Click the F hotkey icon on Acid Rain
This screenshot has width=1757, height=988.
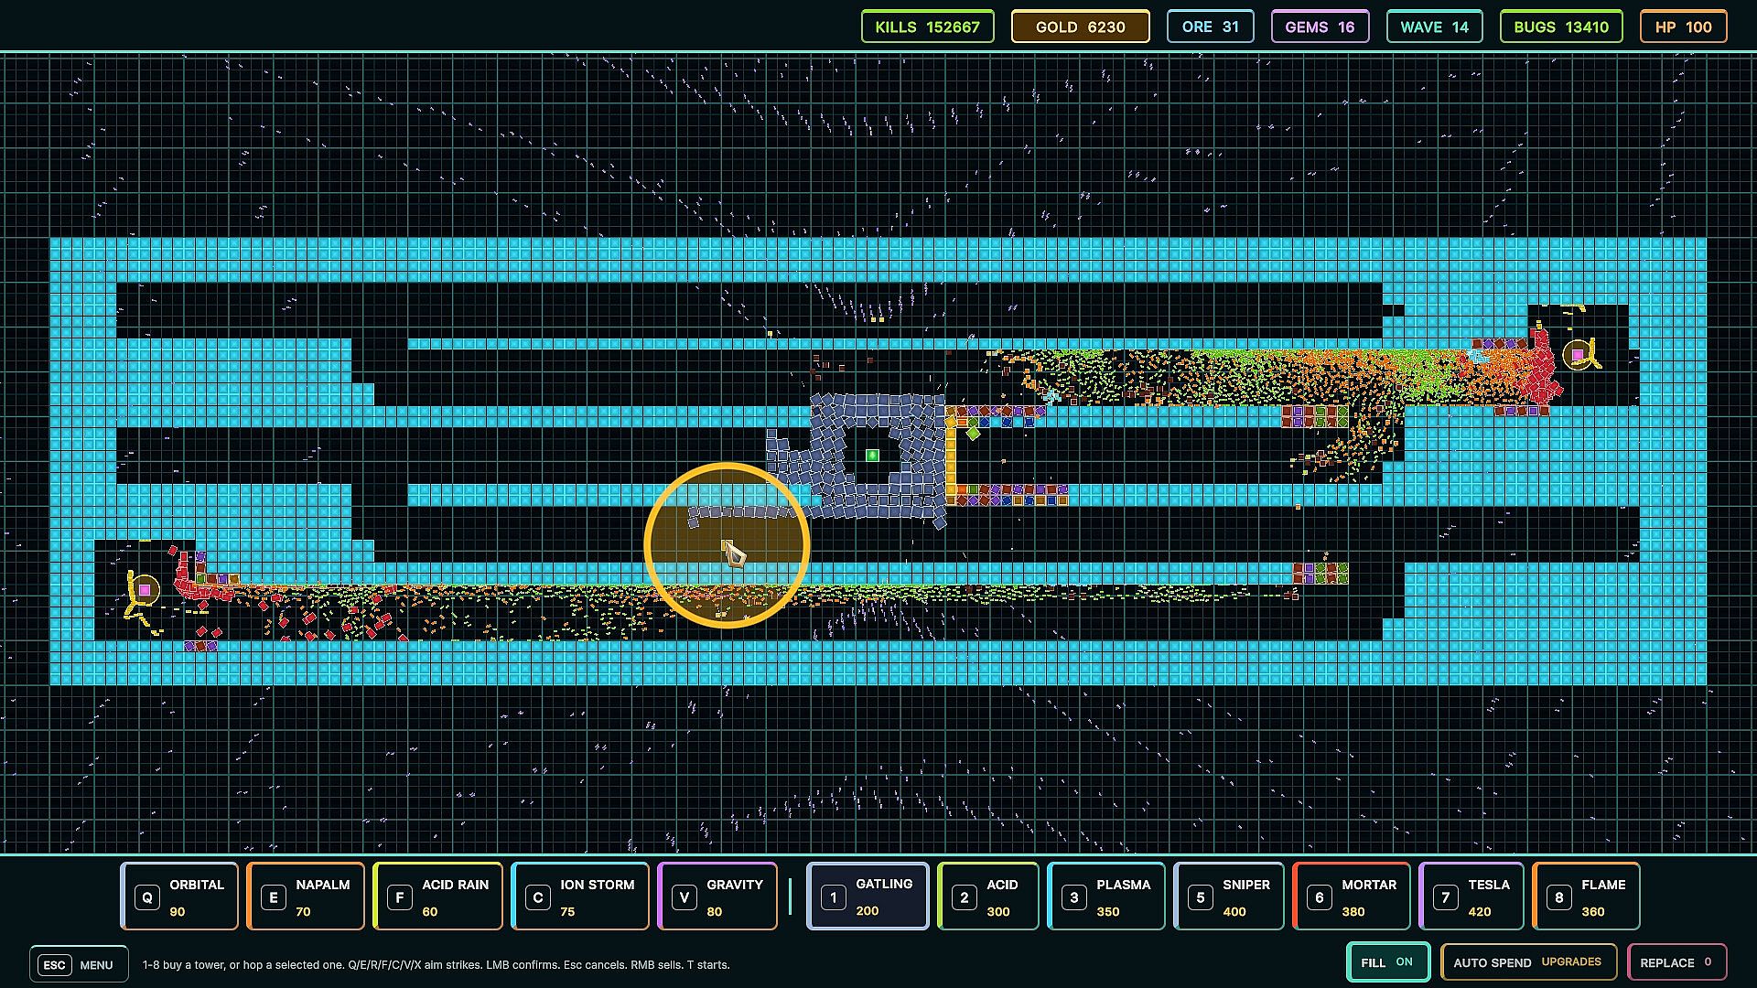pyautogui.click(x=400, y=897)
